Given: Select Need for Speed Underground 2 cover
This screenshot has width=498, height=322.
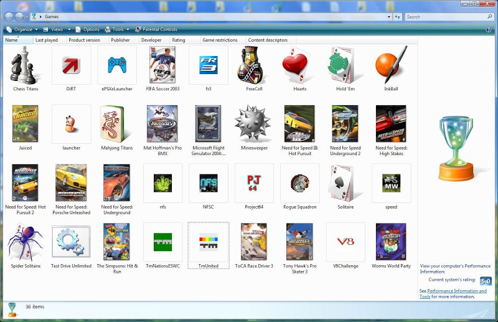Looking at the screenshot, I should coord(345,124).
